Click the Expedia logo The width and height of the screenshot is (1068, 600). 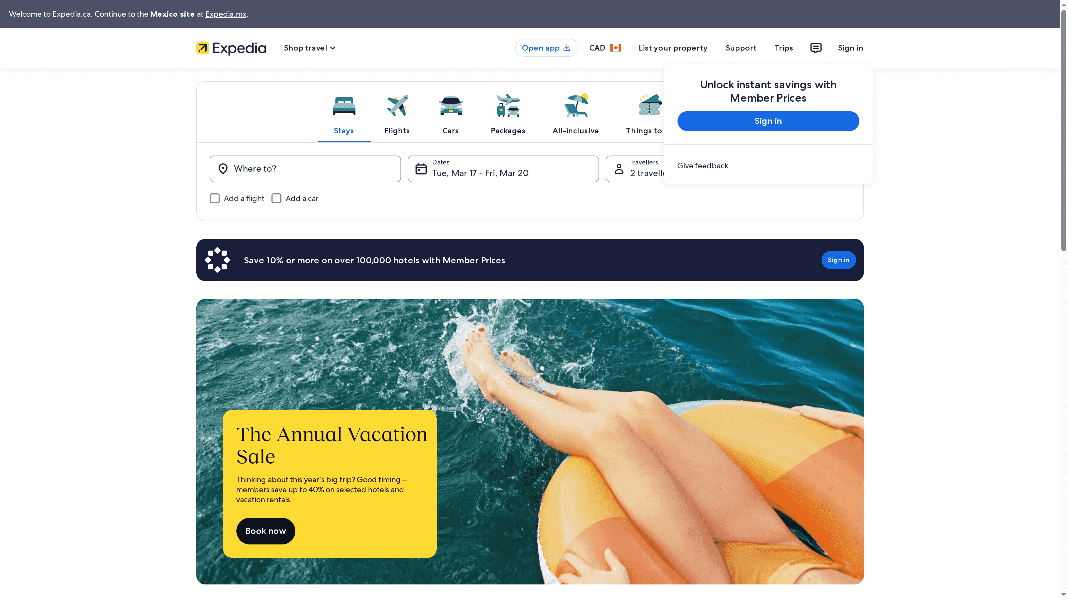(231, 47)
